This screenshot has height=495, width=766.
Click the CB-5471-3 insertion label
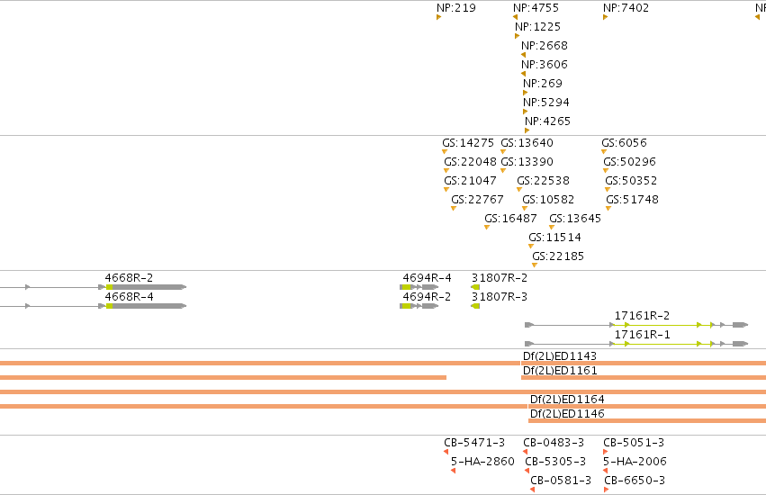(474, 443)
